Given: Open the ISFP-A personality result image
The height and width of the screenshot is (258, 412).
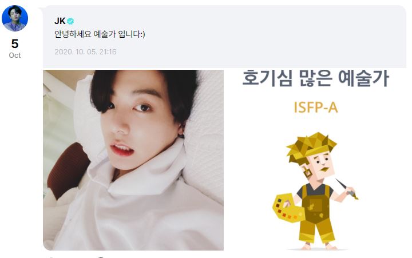Looking at the screenshot, I should (315, 160).
